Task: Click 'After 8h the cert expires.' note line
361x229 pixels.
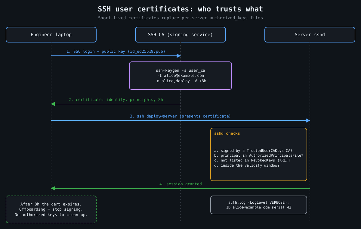Action: pyautogui.click(x=51, y=204)
